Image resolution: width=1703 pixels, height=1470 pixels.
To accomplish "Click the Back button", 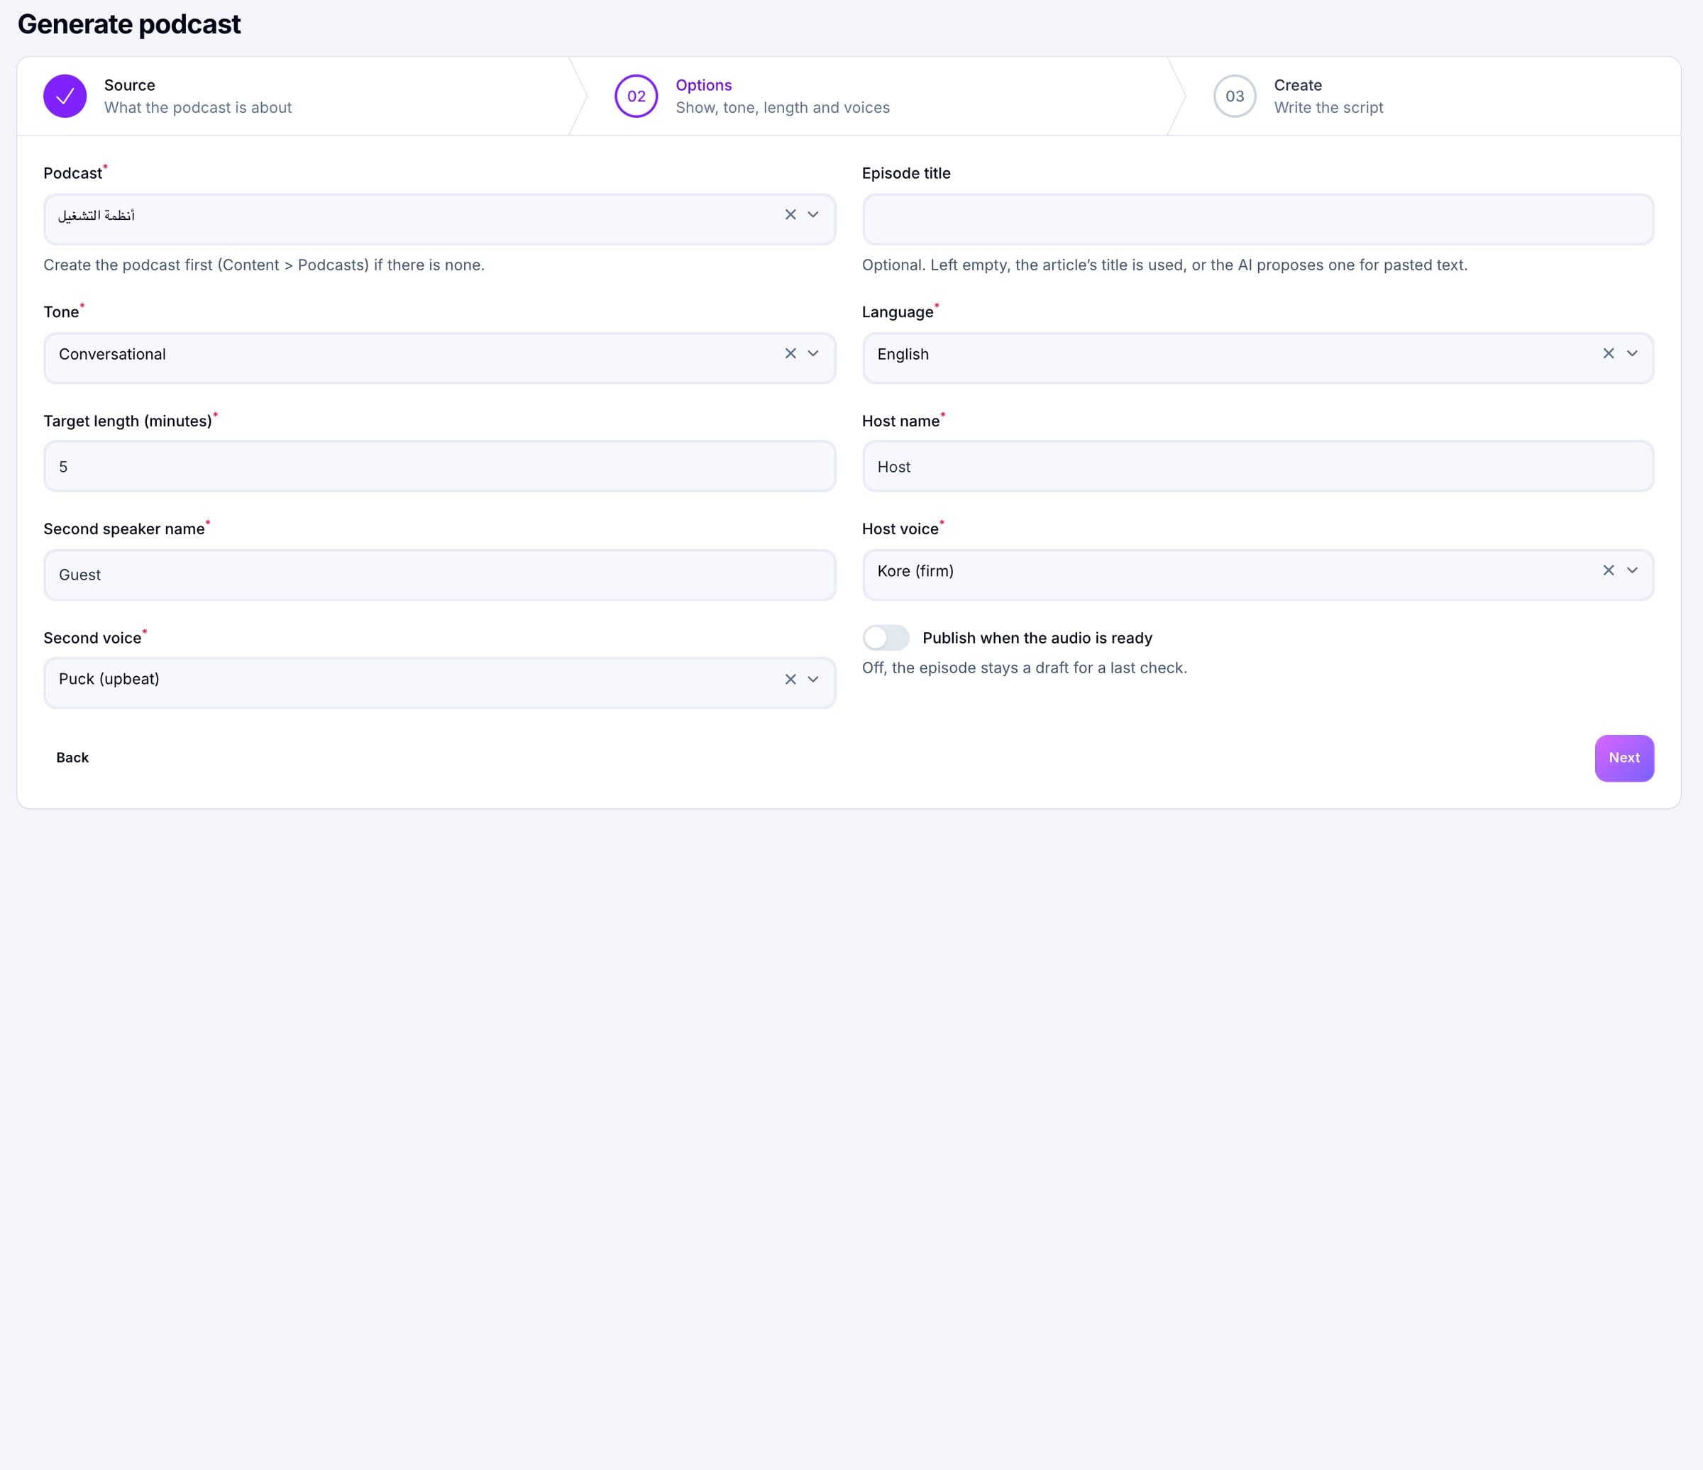I will (x=72, y=758).
